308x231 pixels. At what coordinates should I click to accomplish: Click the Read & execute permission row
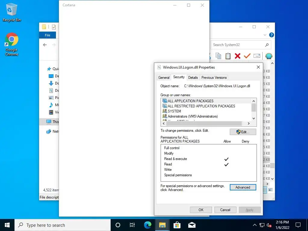(x=209, y=159)
